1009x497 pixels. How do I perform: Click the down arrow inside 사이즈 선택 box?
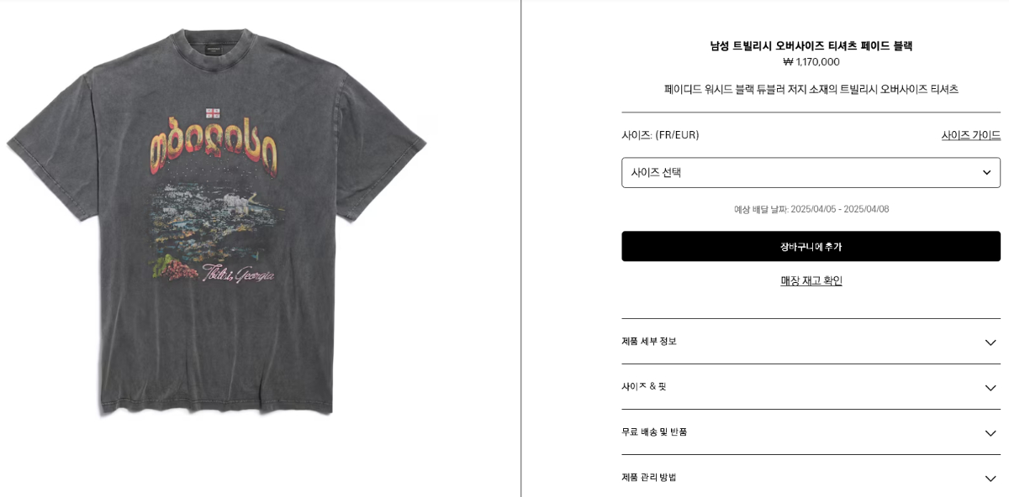point(986,173)
